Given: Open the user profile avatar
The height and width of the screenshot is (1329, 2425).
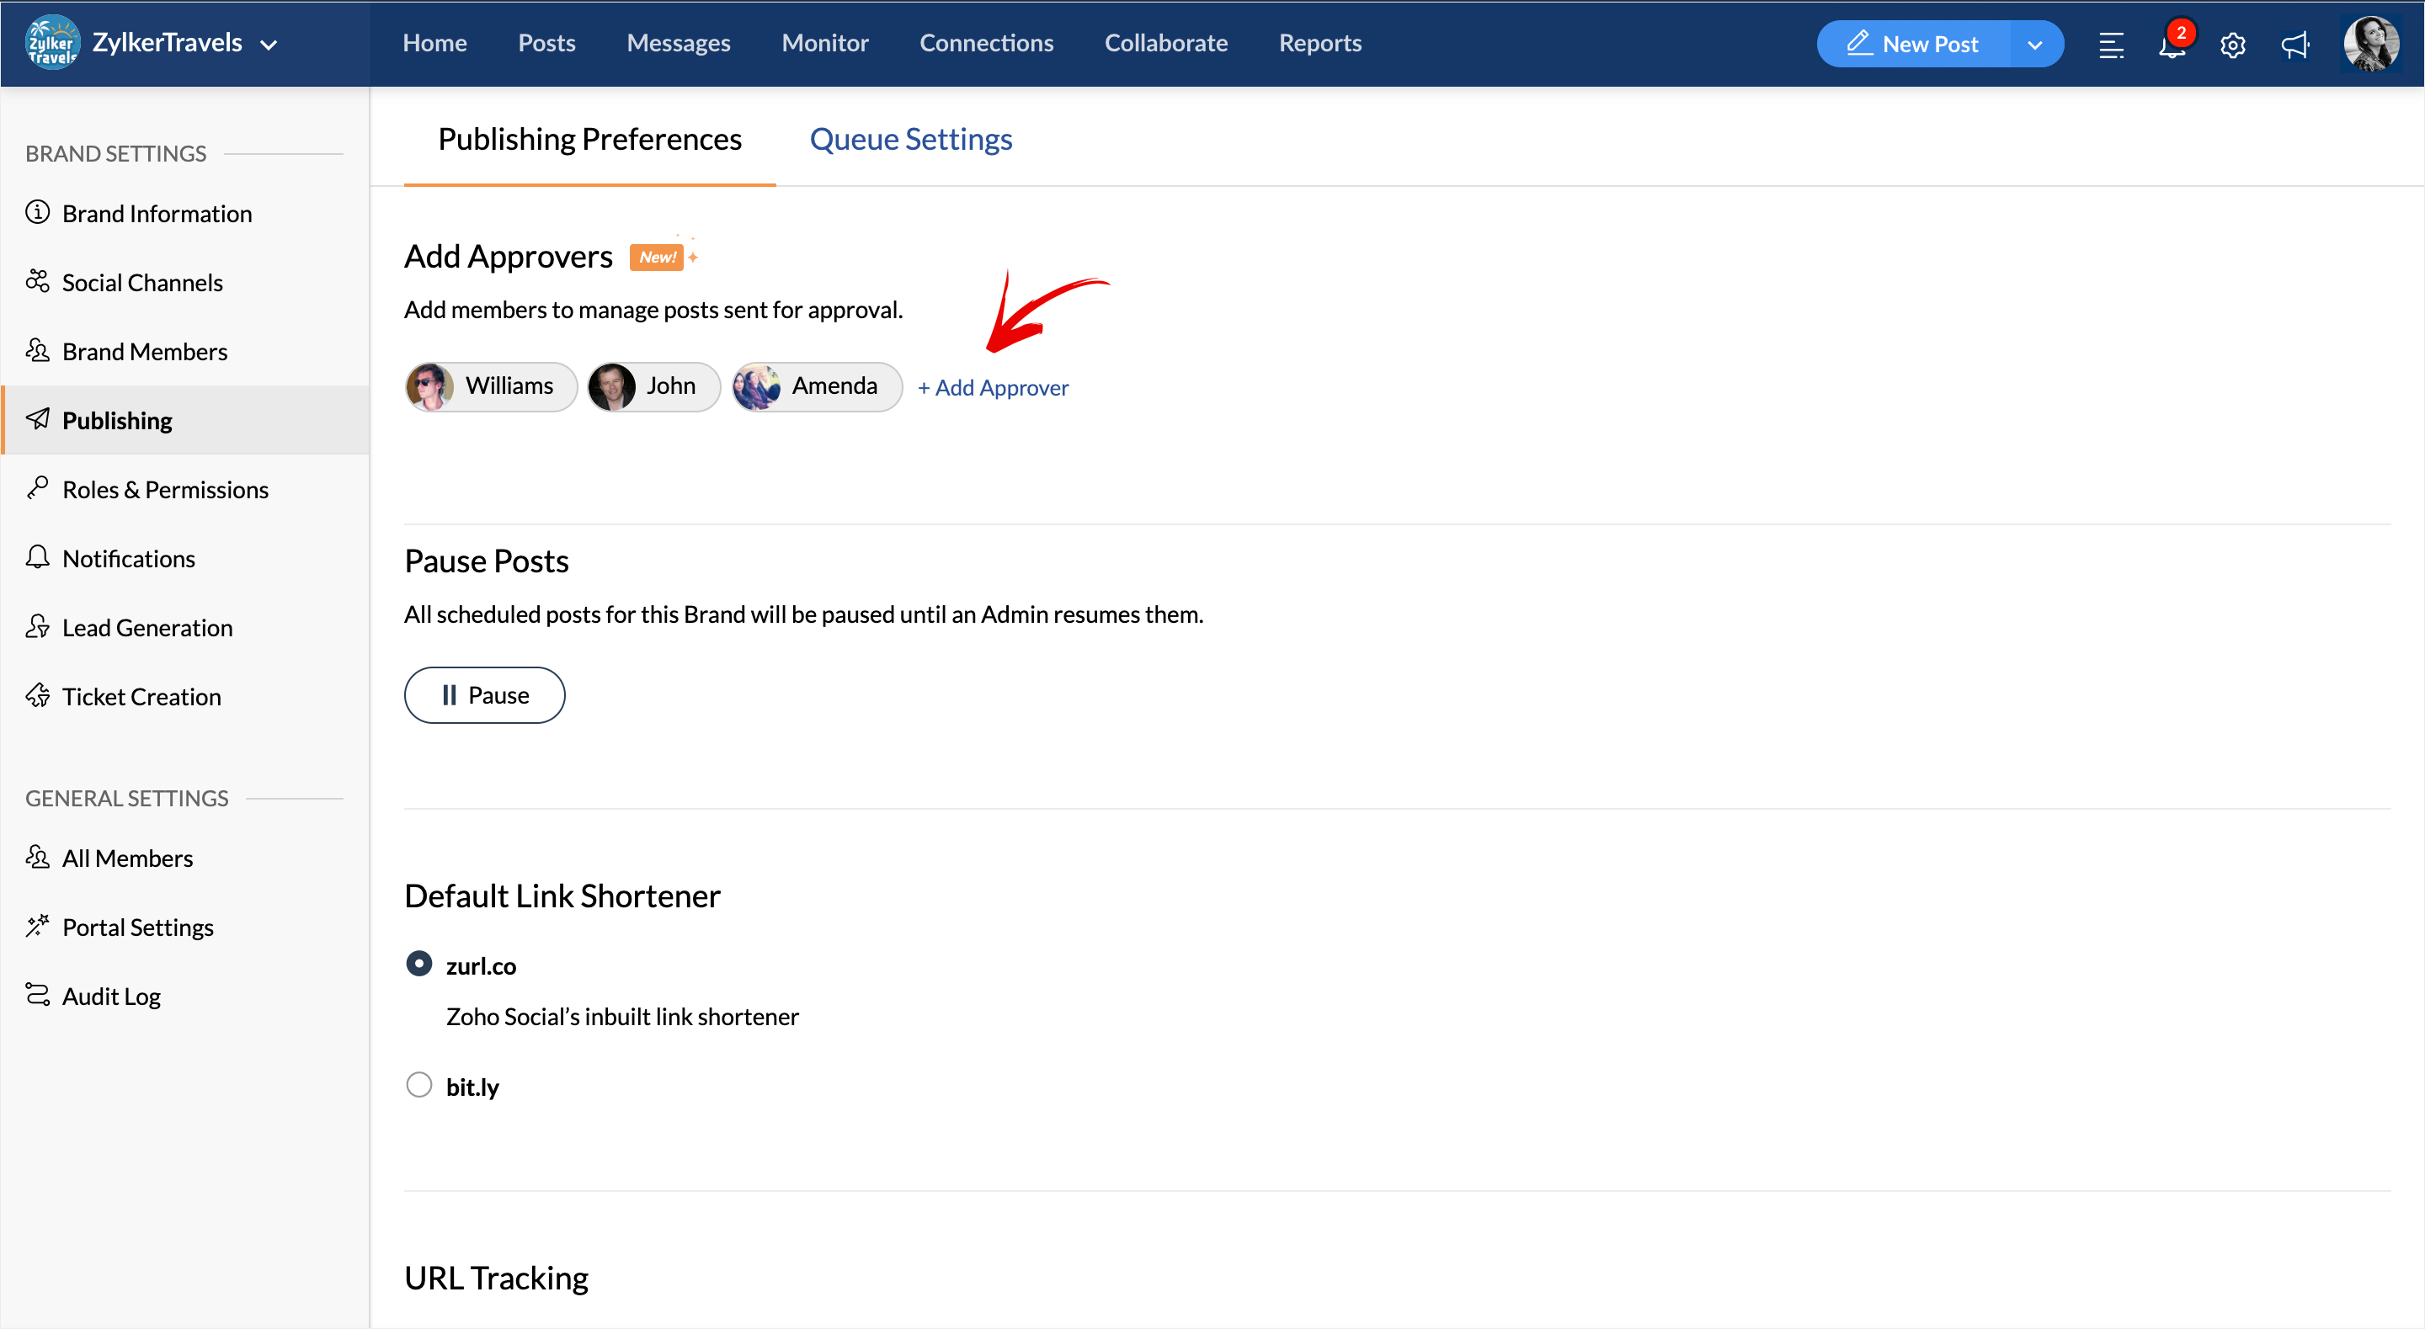Looking at the screenshot, I should click(2369, 45).
